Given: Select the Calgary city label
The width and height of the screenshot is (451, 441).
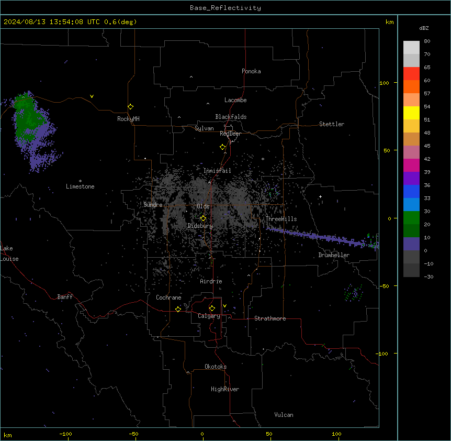Looking at the screenshot, I should 209,316.
